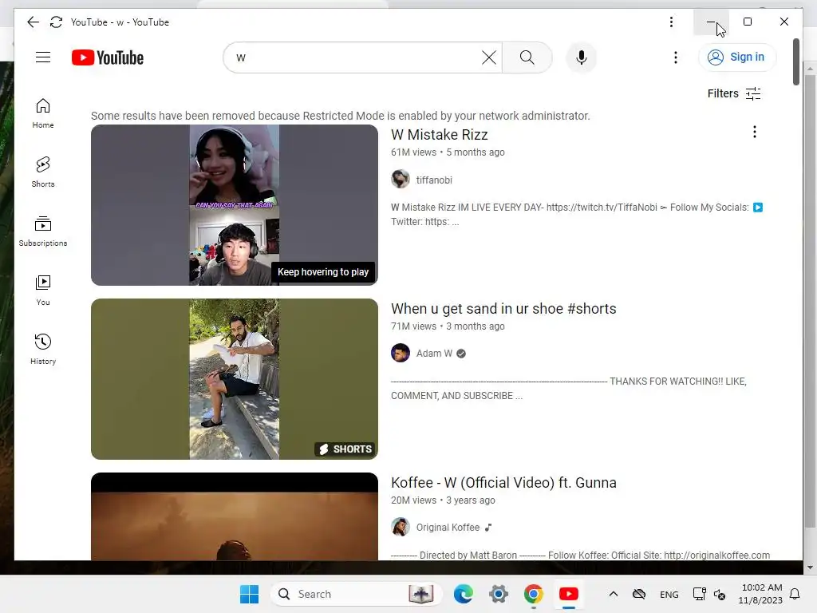Viewport: 817px width, 613px height.
Task: Click the Restricted Mode notice text
Action: coord(340,116)
